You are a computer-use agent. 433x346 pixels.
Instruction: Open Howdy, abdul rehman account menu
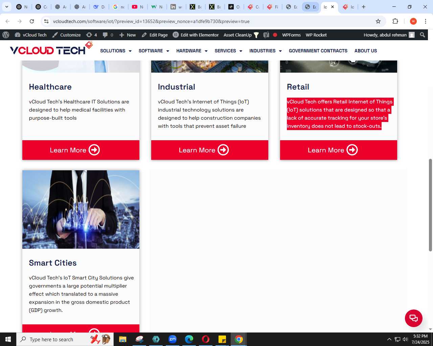pos(389,35)
